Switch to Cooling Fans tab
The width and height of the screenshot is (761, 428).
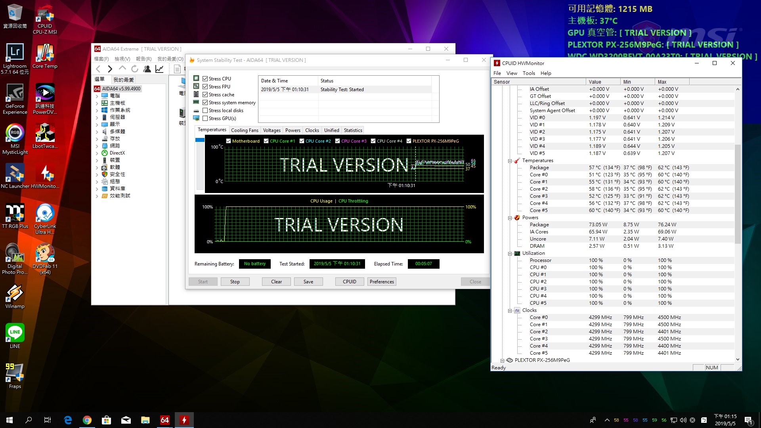(x=245, y=130)
